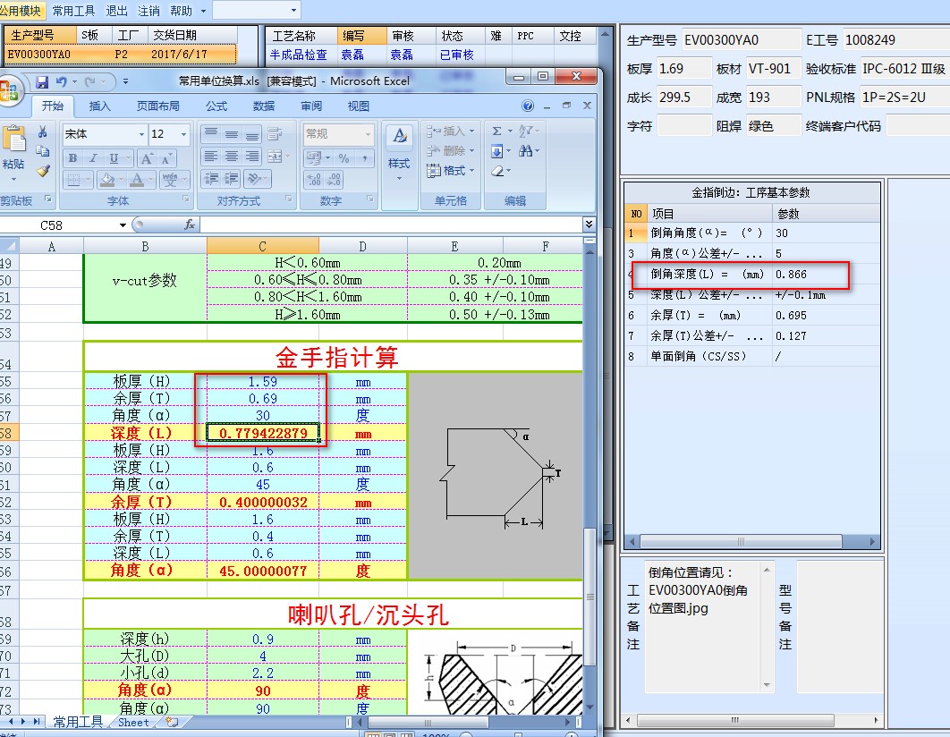Open the font name dropdown 宋体
The width and height of the screenshot is (950, 737).
[x=141, y=134]
